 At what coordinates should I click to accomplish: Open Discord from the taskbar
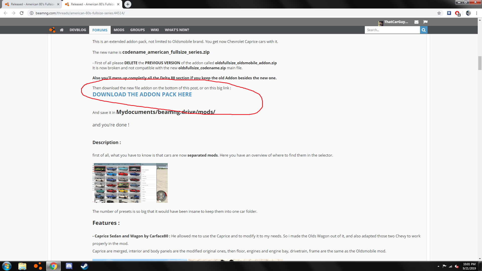click(69, 266)
